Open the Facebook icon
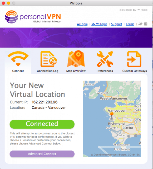153x169 pixels. pos(146,24)
